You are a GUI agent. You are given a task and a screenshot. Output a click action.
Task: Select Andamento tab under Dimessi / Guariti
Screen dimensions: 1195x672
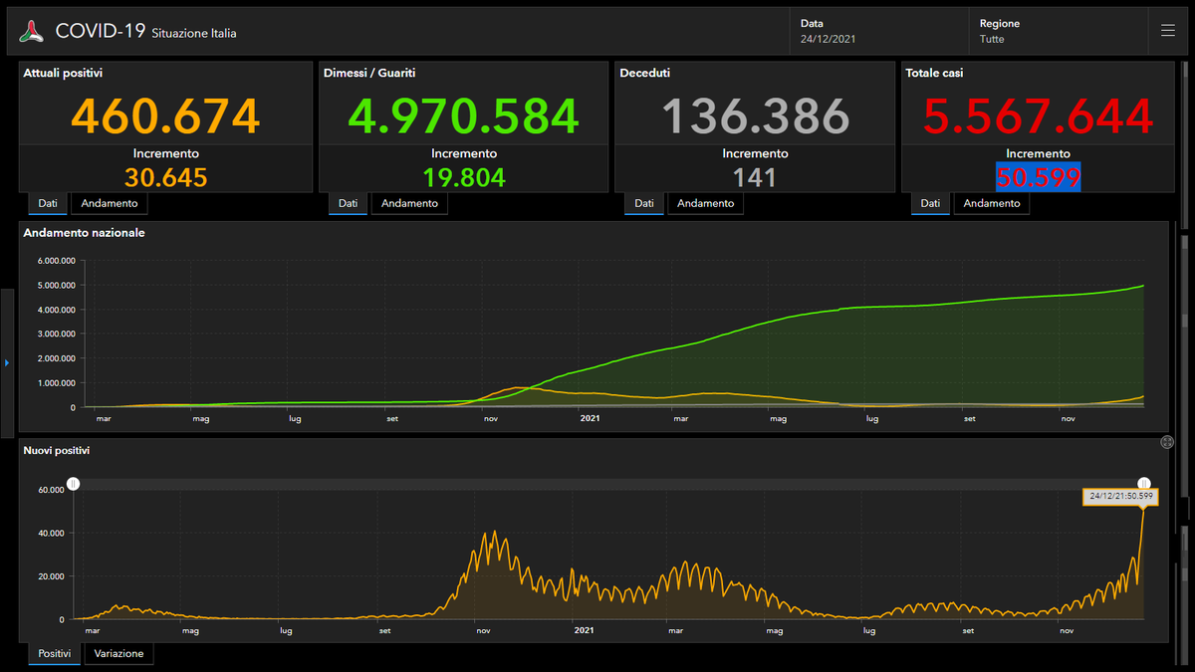tap(409, 203)
